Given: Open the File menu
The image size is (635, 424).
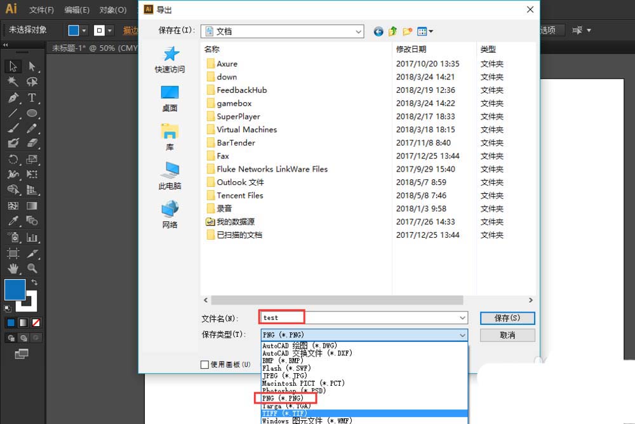Looking at the screenshot, I should coord(41,10).
